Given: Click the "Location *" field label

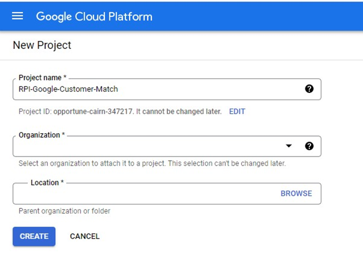Looking at the screenshot, I should click(47, 183).
